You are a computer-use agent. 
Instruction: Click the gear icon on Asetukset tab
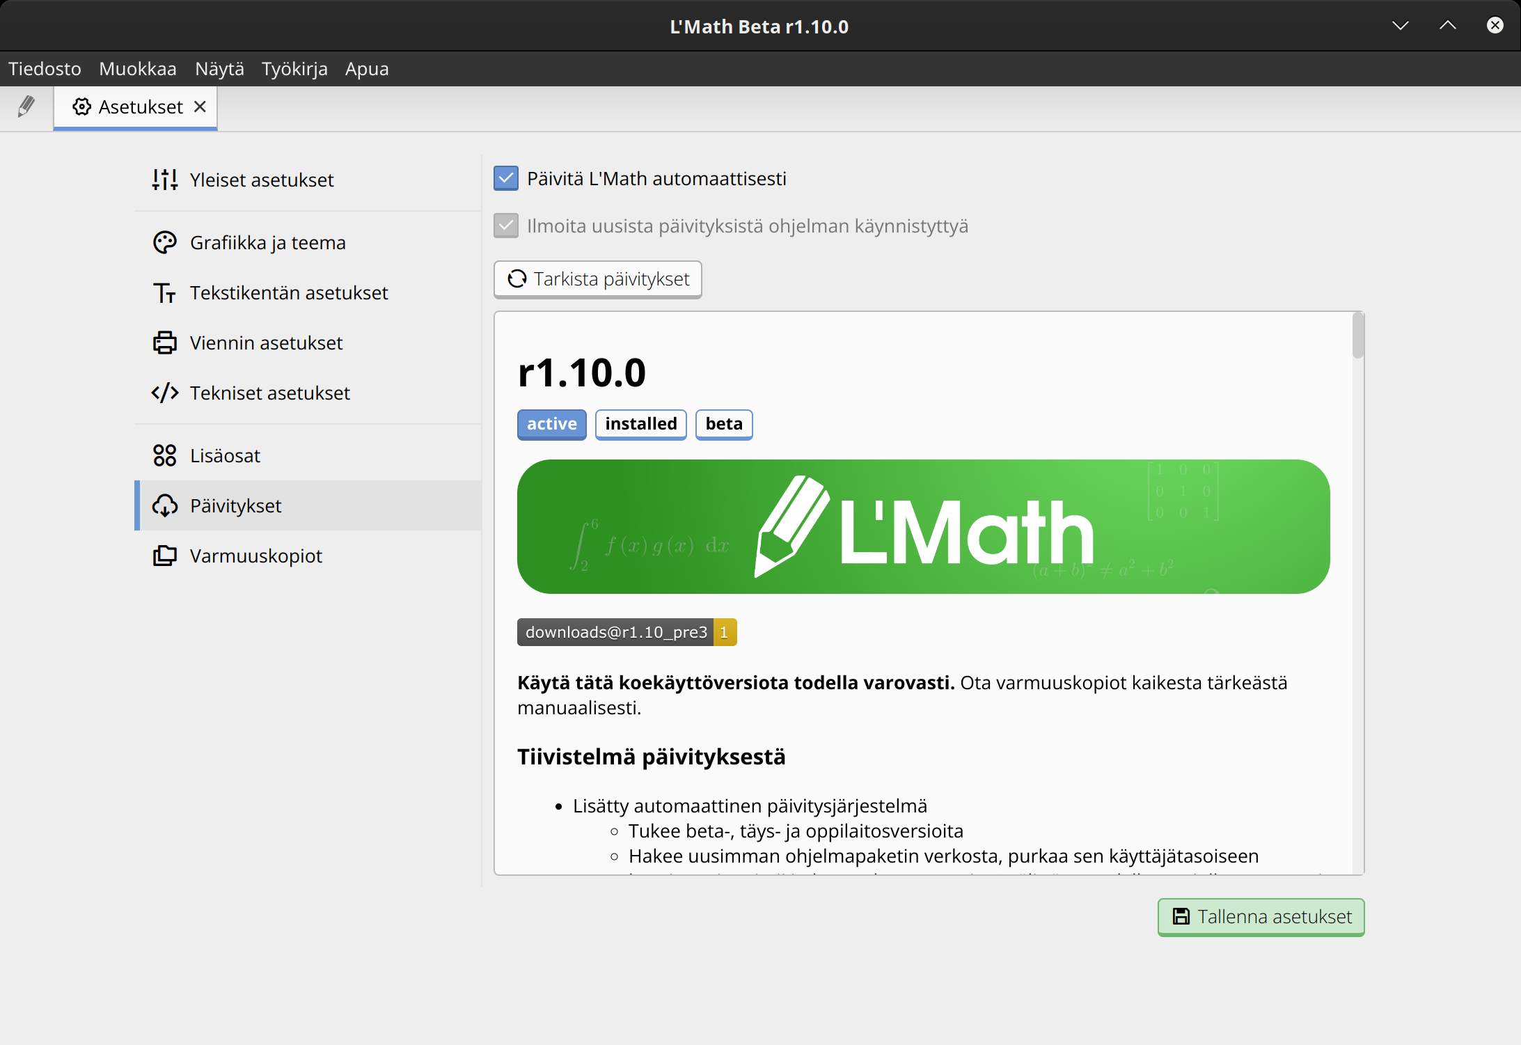82,107
